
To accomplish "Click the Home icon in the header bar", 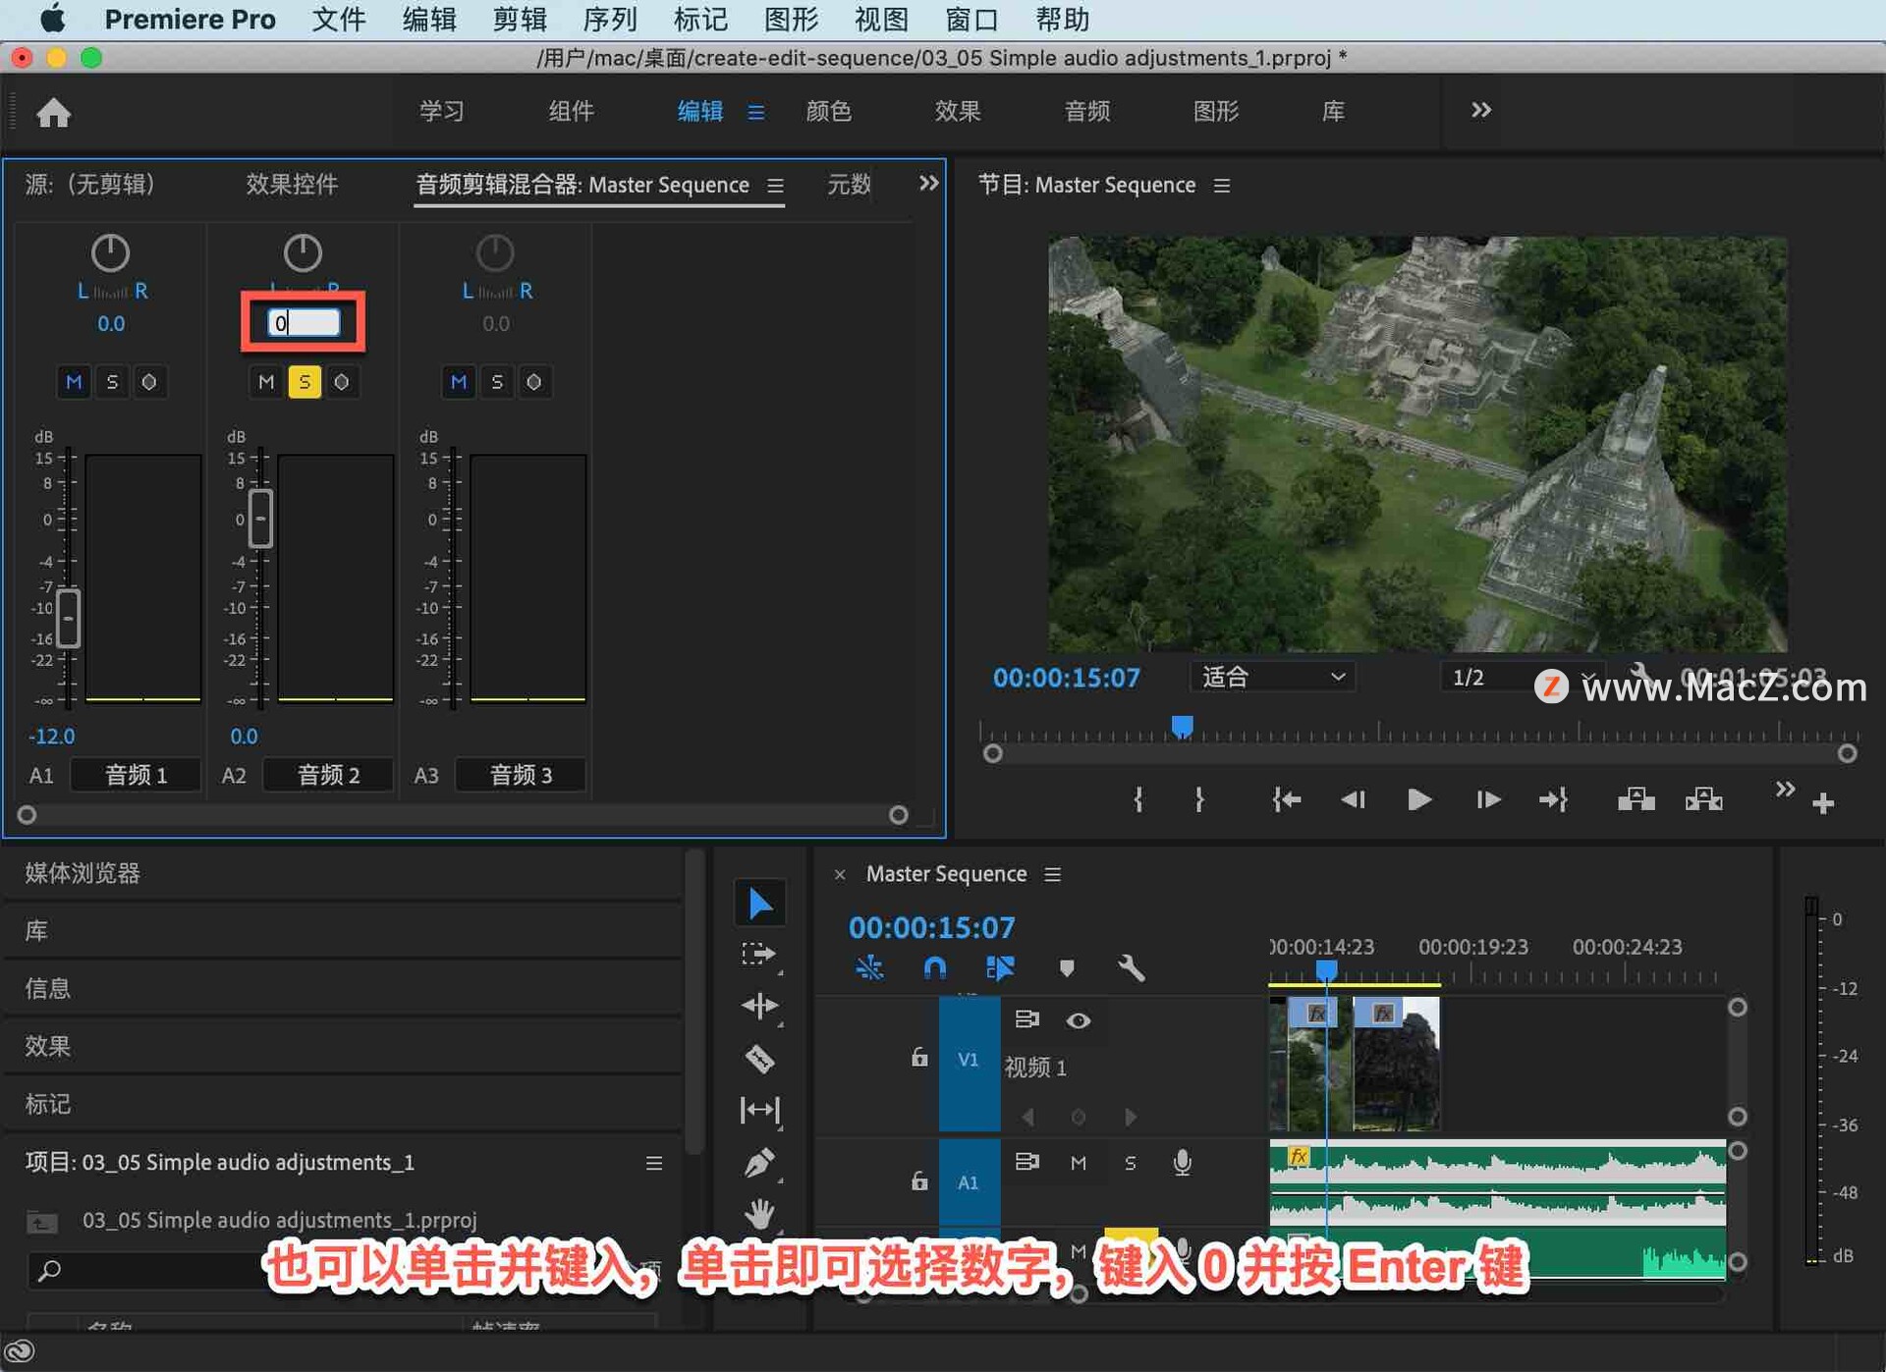I will click(x=54, y=112).
